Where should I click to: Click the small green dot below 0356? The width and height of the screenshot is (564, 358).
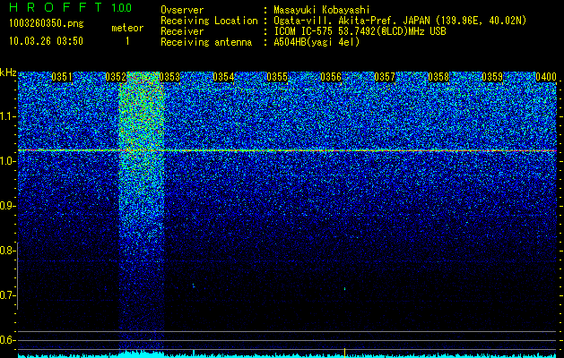coord(344,288)
